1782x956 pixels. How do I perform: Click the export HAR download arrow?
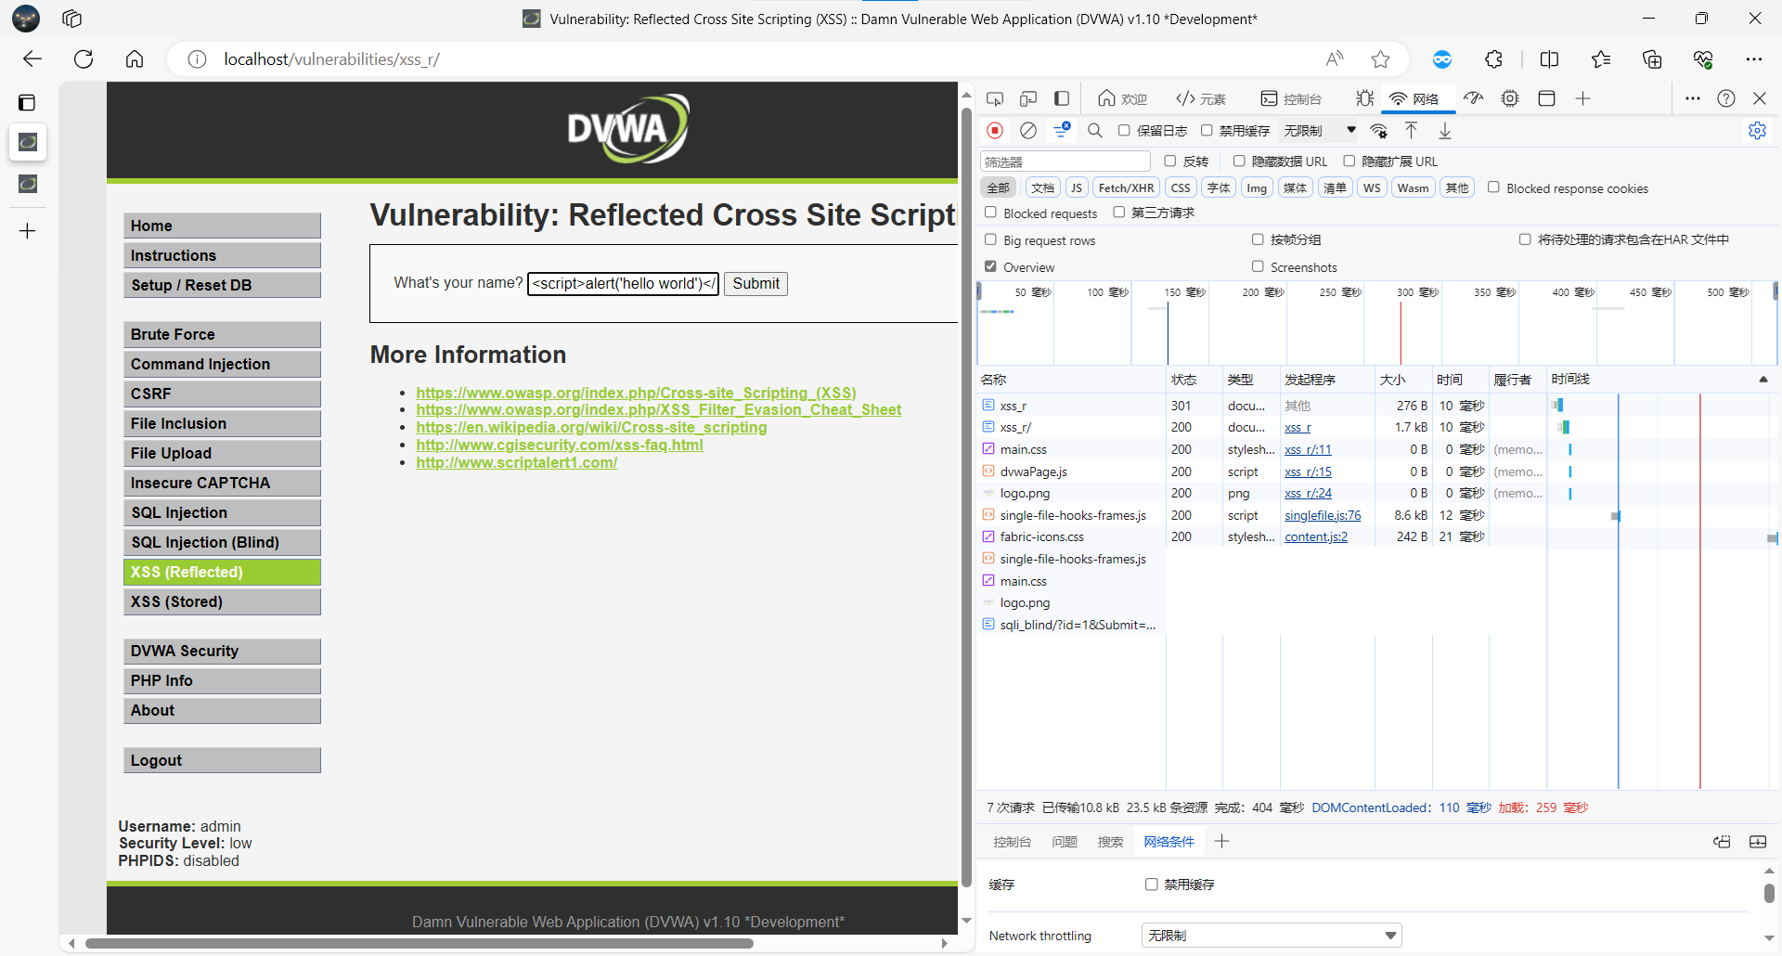tap(1445, 131)
